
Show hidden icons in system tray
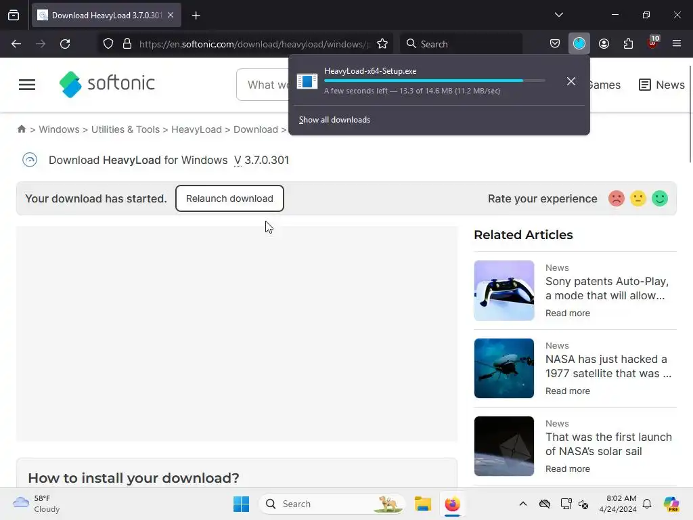coord(523,504)
